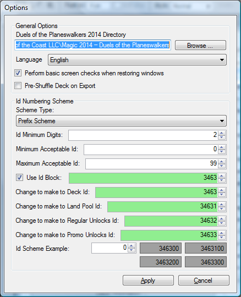
Task: Decrease Minimum Acceptable Id with down arrow
Action: tap(222, 152)
